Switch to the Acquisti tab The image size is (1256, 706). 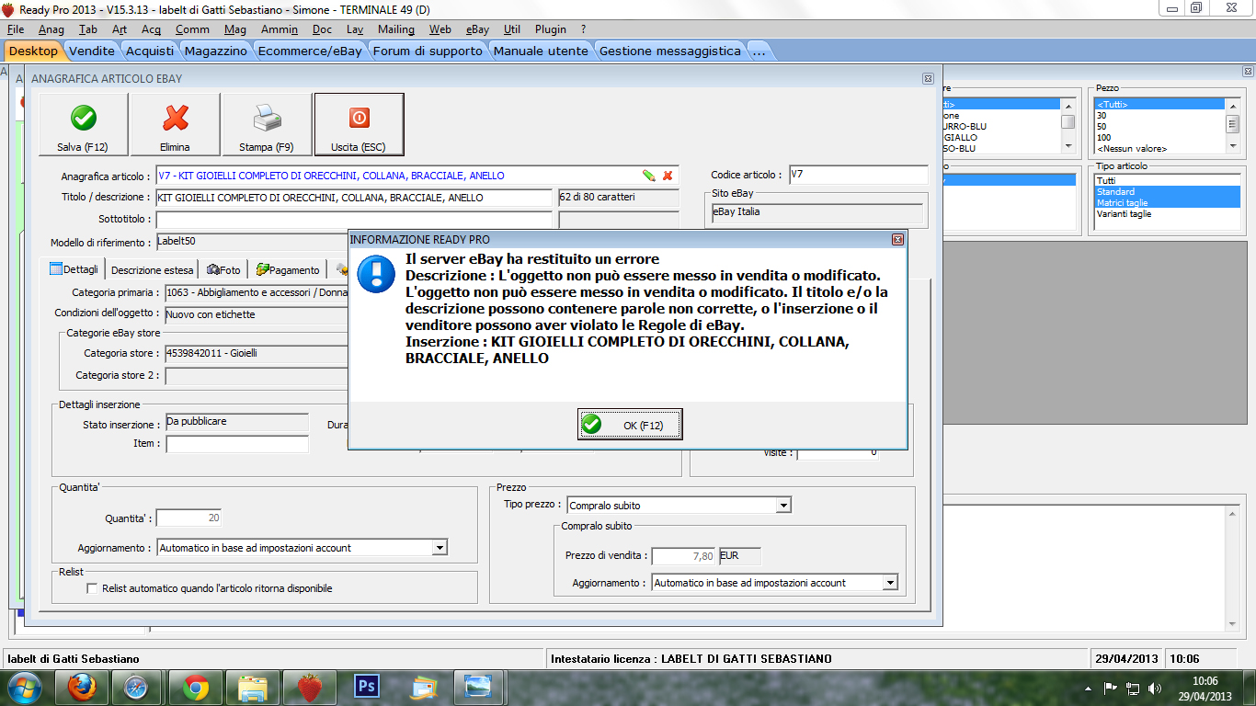point(150,51)
